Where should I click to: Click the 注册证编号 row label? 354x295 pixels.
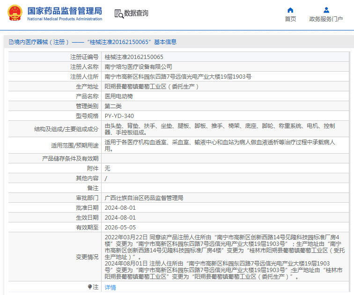[84, 57]
